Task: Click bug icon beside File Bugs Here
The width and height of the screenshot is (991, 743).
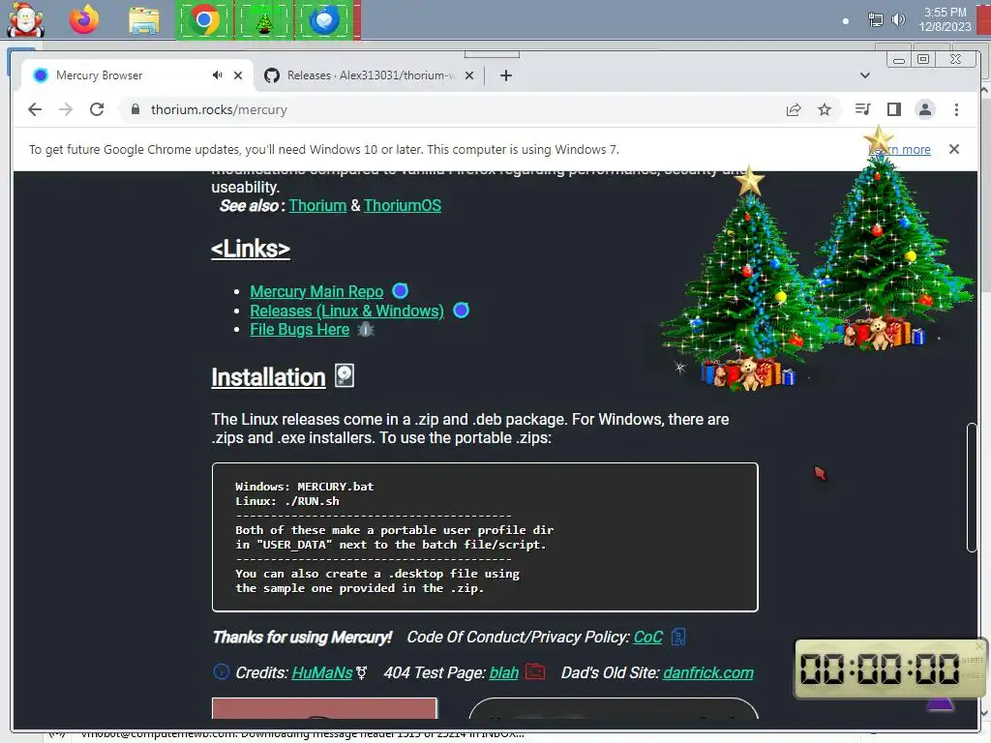Action: (x=365, y=329)
